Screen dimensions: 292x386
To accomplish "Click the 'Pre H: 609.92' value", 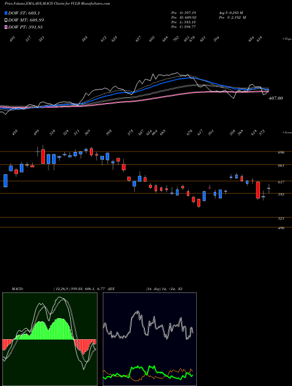I will tap(183, 18).
